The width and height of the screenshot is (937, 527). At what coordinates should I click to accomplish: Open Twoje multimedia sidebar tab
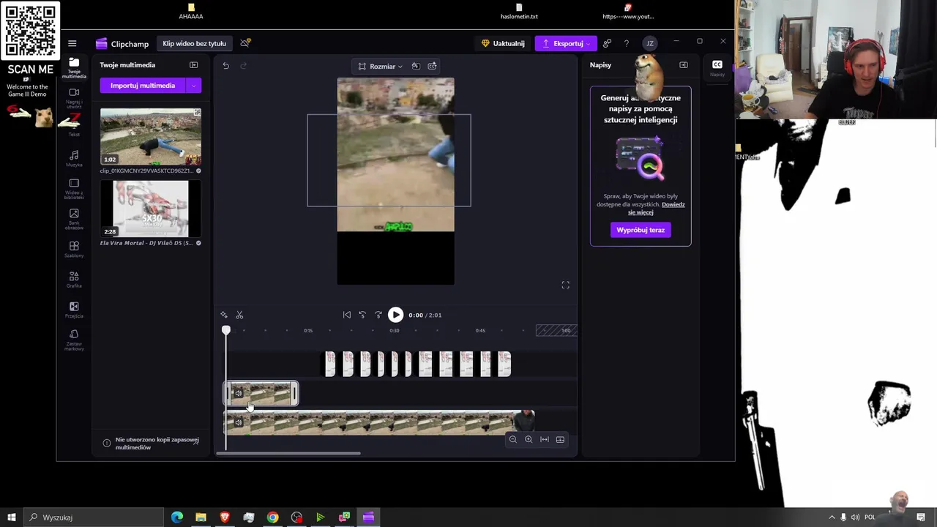pyautogui.click(x=74, y=67)
